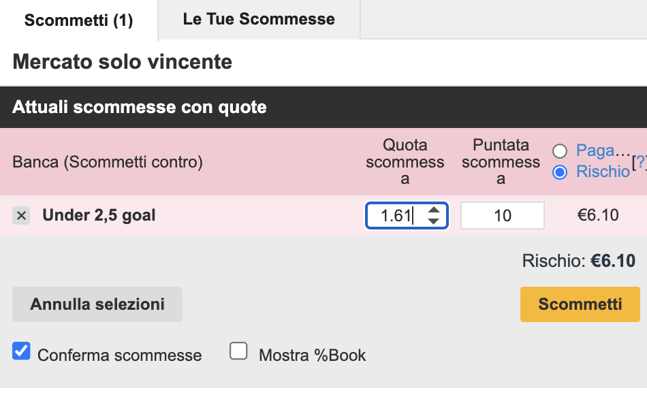Remove the Under 2,5 goal bet selection
This screenshot has height=399, width=647.
(21, 216)
